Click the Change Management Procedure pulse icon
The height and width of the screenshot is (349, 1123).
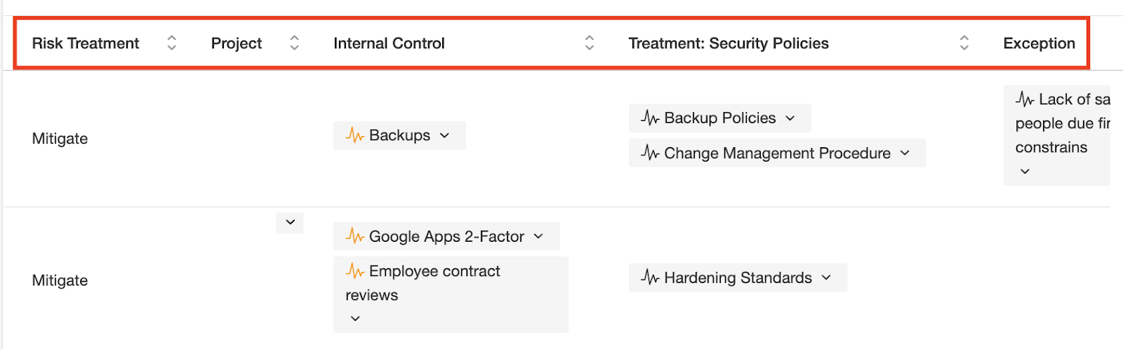[650, 153]
